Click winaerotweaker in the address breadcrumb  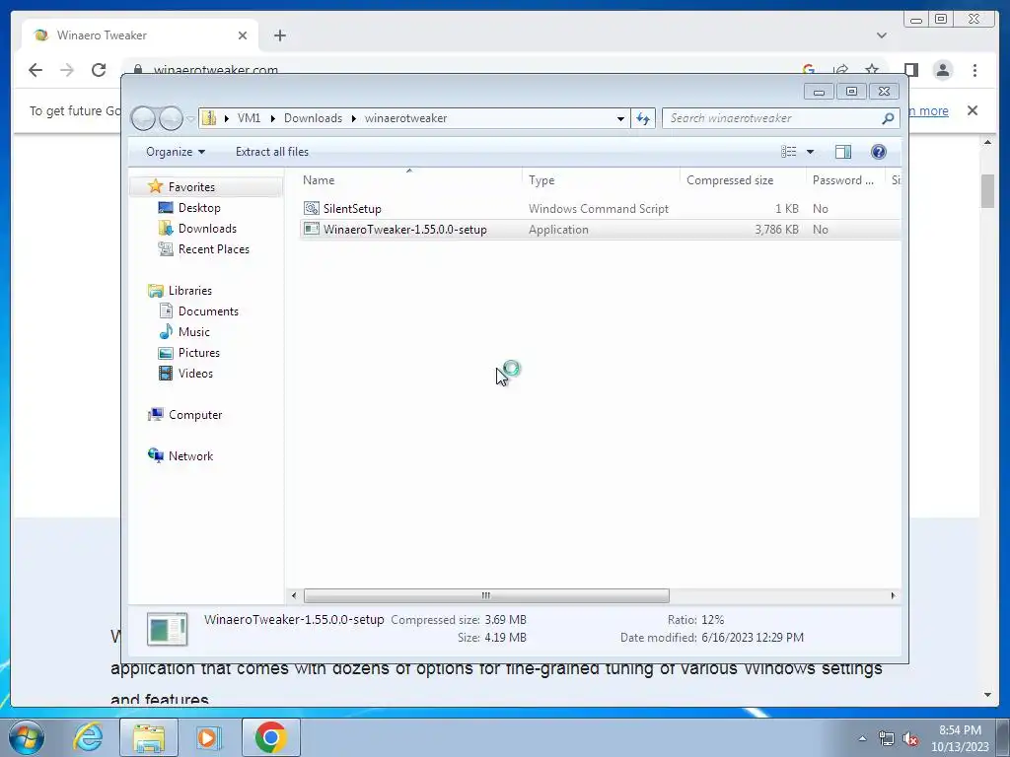(x=405, y=118)
